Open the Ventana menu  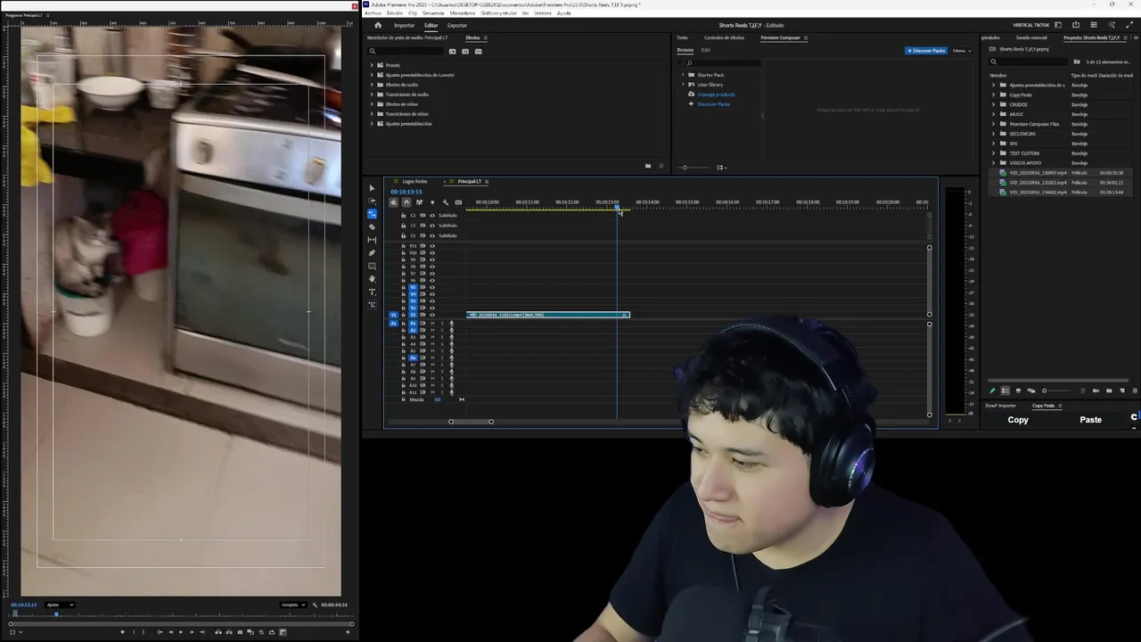(x=542, y=13)
